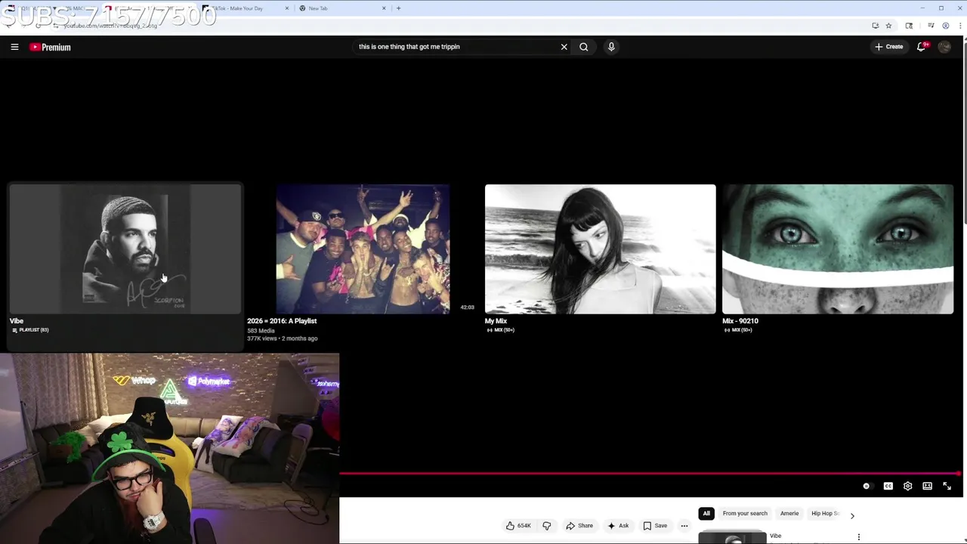Click the 'My Mix' title text
The height and width of the screenshot is (544, 967).
(x=496, y=321)
